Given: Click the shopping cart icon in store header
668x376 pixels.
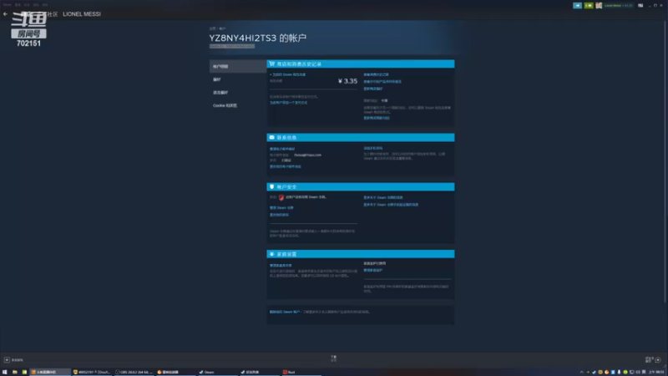Looking at the screenshot, I should pos(272,64).
